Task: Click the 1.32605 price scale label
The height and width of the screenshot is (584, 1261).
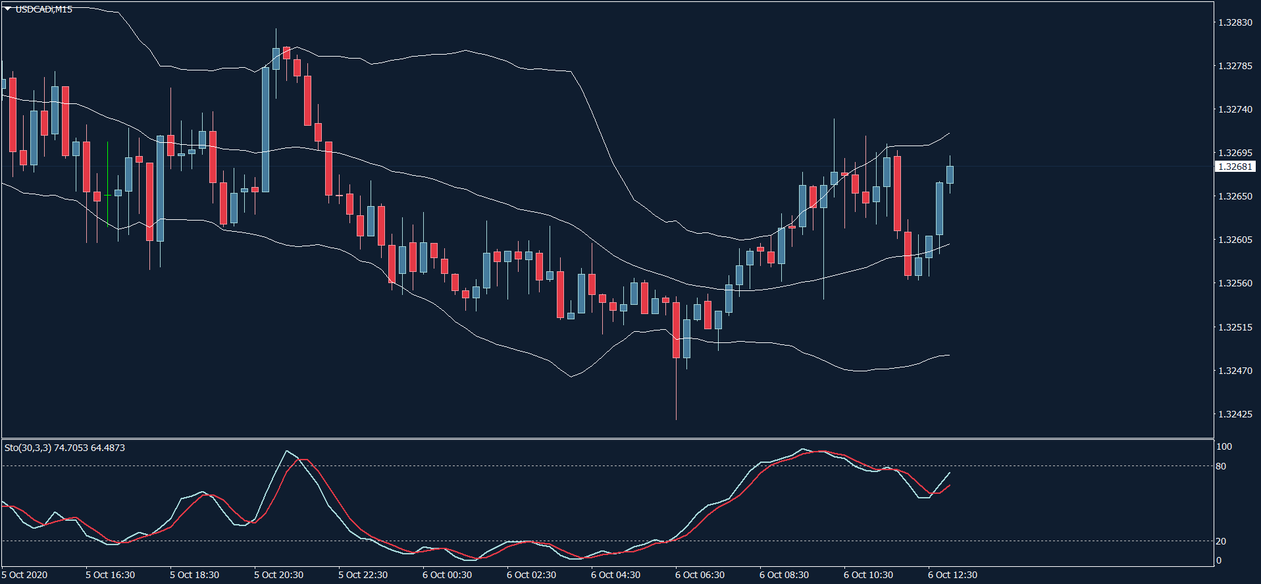Action: [x=1235, y=240]
